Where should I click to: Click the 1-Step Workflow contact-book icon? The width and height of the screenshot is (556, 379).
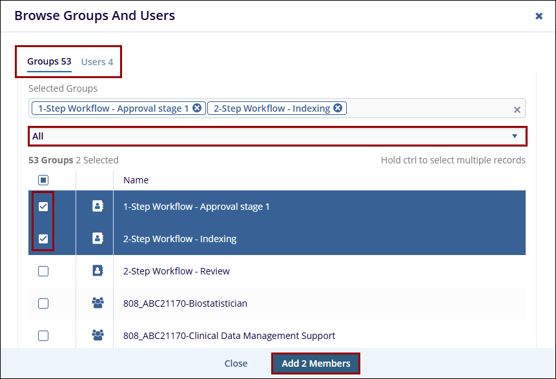coord(98,207)
